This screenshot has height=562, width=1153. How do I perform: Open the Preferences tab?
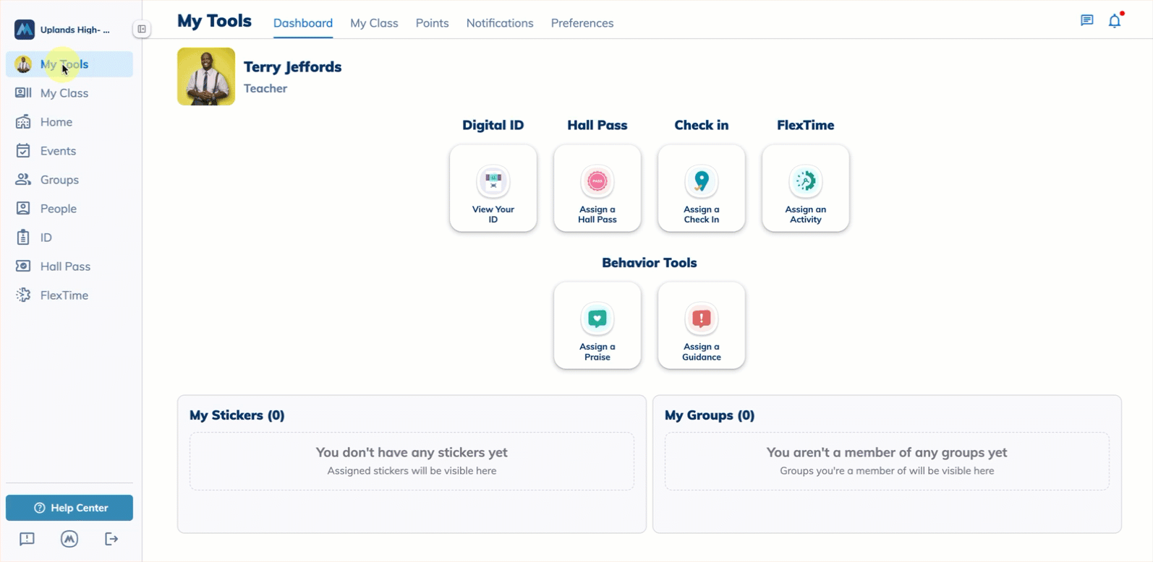(x=582, y=23)
